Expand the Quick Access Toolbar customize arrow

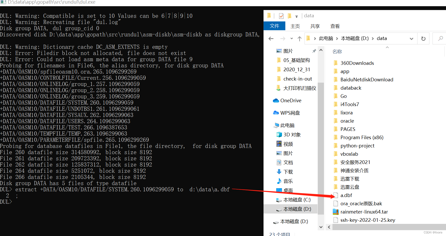point(296,16)
